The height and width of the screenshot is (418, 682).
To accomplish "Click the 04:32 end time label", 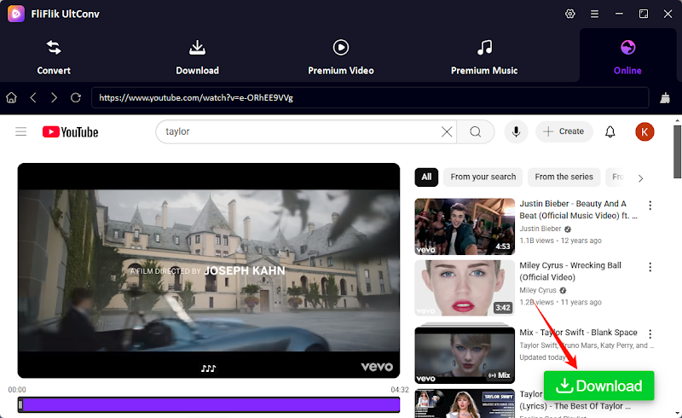I will click(x=399, y=390).
